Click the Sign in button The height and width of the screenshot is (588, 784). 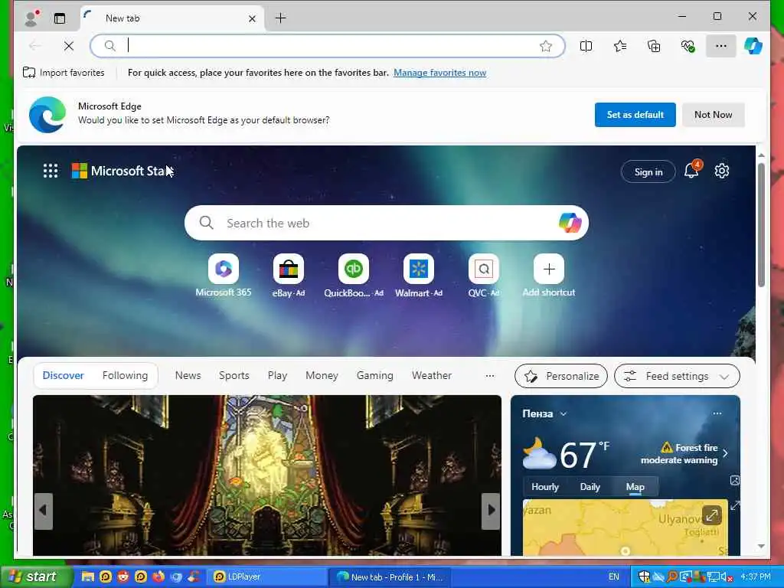[x=648, y=172]
